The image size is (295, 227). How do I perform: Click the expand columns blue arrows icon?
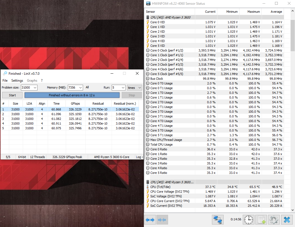coord(150,220)
